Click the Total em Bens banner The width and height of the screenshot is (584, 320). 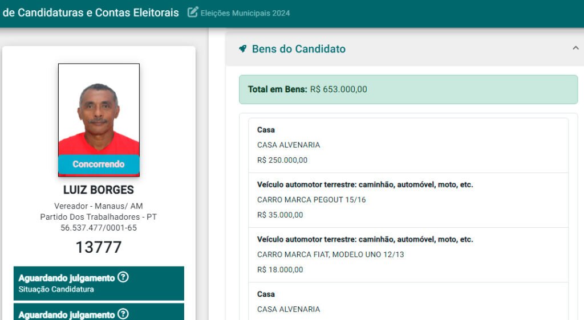coord(408,89)
